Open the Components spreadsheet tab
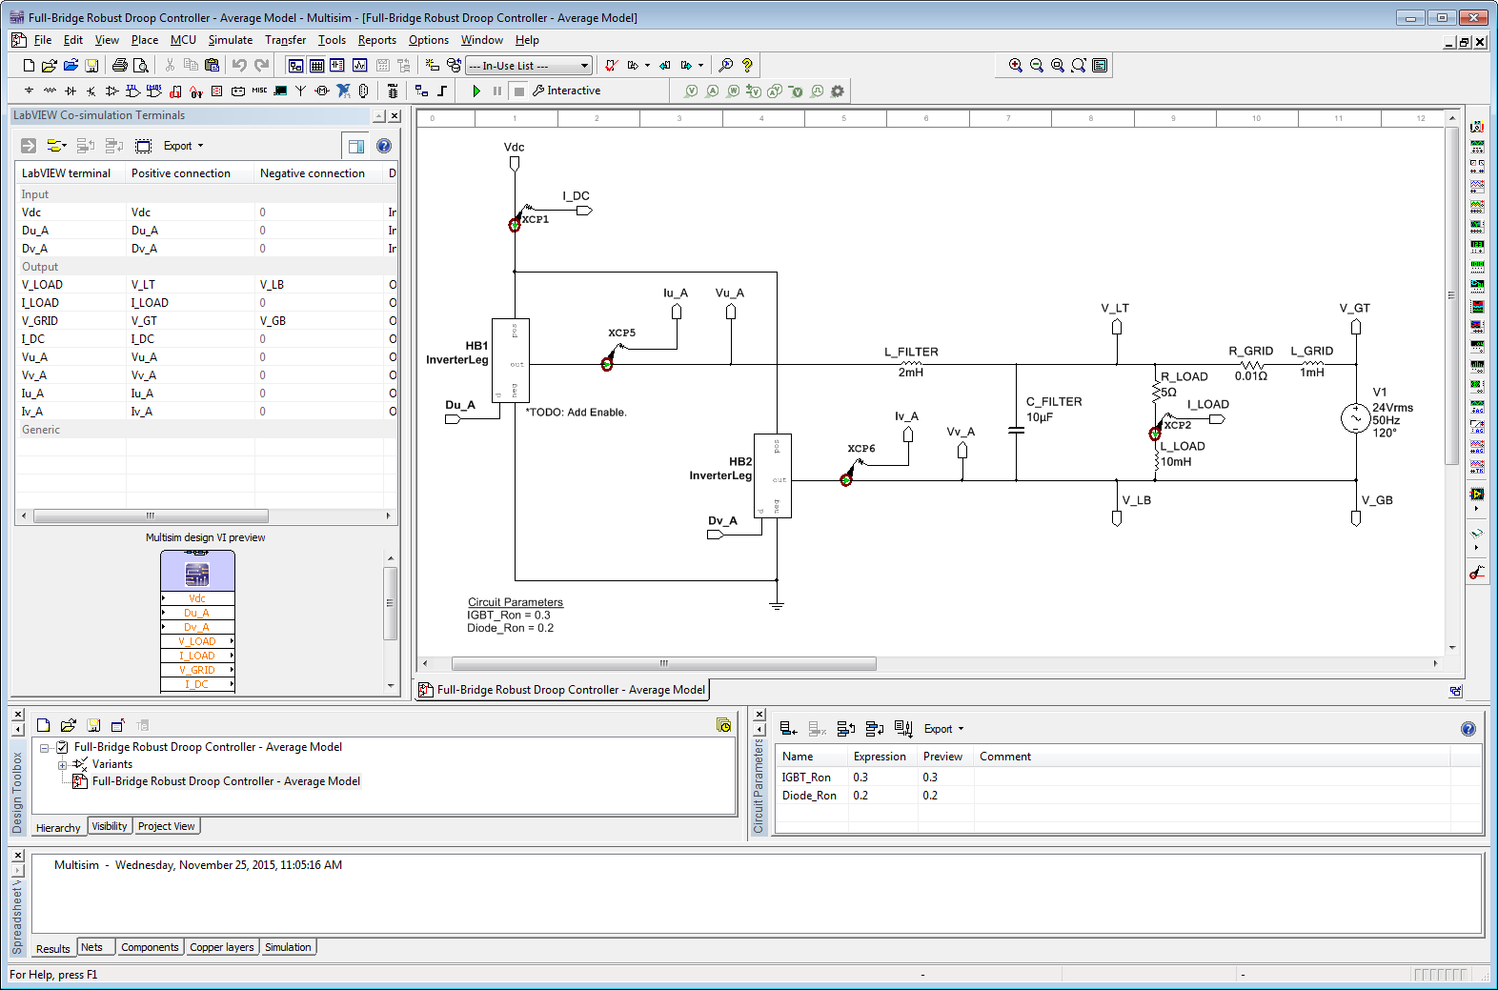This screenshot has width=1498, height=990. [150, 947]
